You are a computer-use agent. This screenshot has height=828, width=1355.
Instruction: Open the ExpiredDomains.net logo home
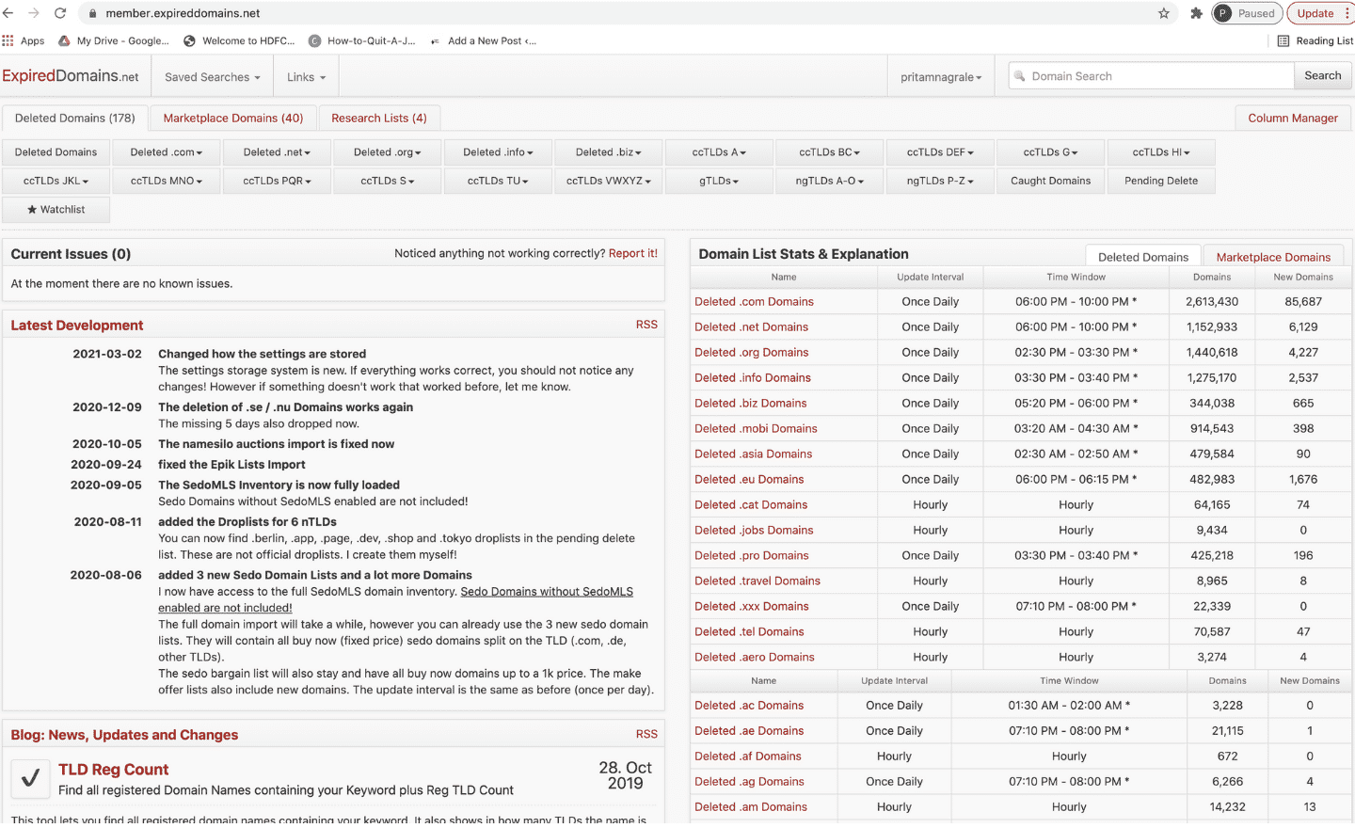click(x=71, y=76)
